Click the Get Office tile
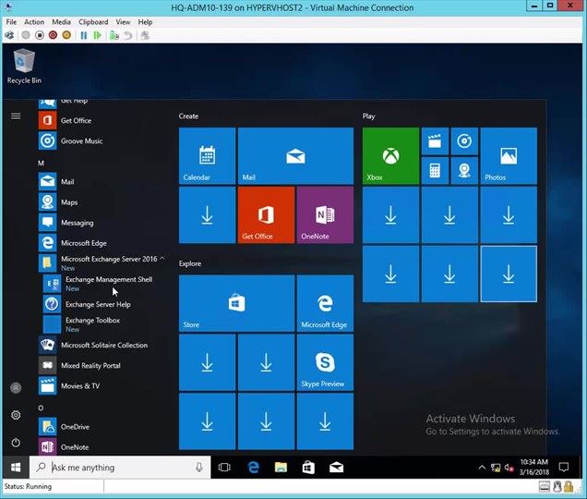Viewport: 587px width, 499px height. [x=266, y=214]
